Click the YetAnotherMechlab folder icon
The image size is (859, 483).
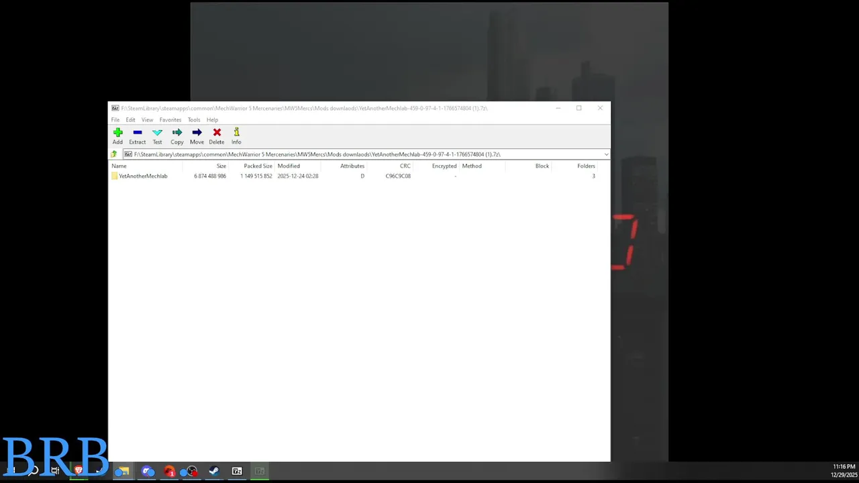pos(115,176)
